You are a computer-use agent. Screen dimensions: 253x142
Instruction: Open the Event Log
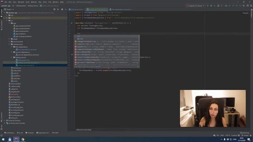(244, 133)
